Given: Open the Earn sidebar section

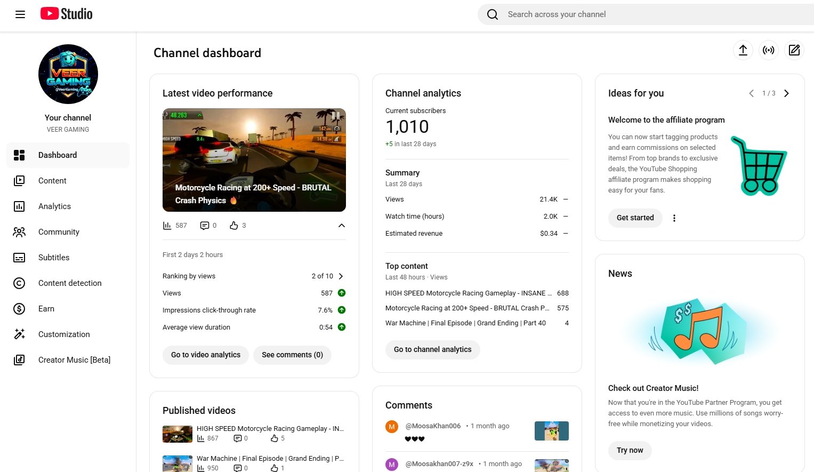Looking at the screenshot, I should [46, 309].
